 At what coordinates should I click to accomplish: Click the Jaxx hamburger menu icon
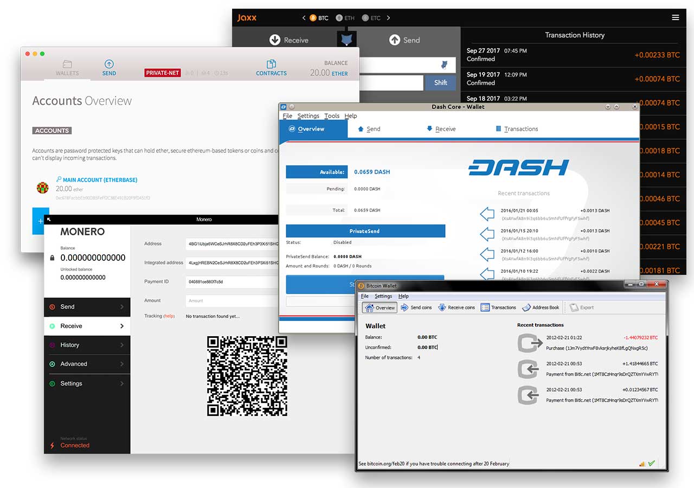pos(675,17)
